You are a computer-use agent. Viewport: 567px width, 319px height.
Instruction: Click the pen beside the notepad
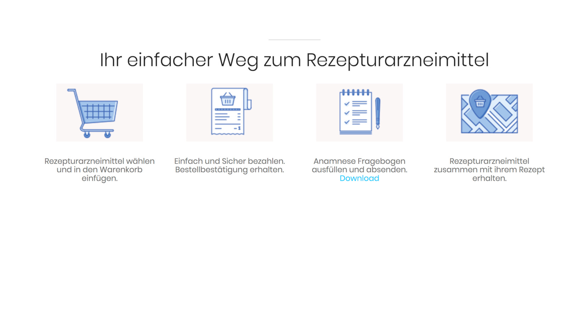[378, 113]
